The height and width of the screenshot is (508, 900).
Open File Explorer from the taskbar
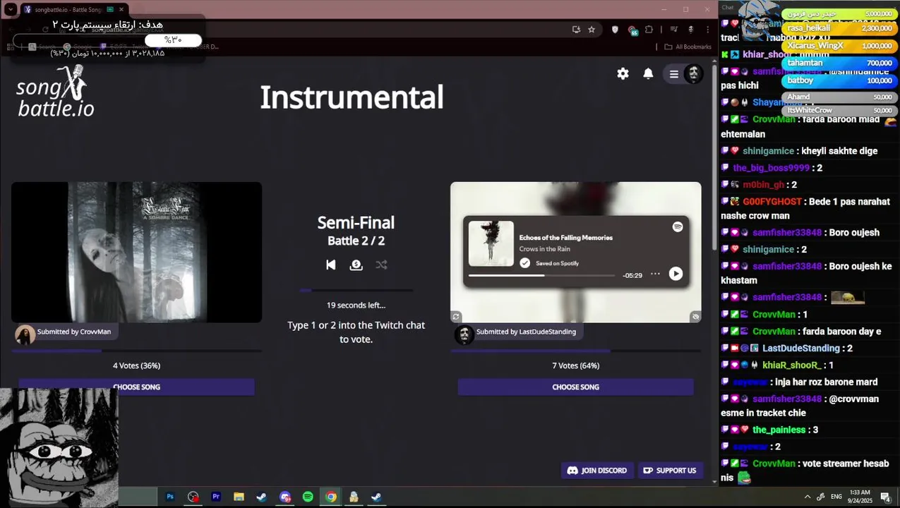point(239,497)
